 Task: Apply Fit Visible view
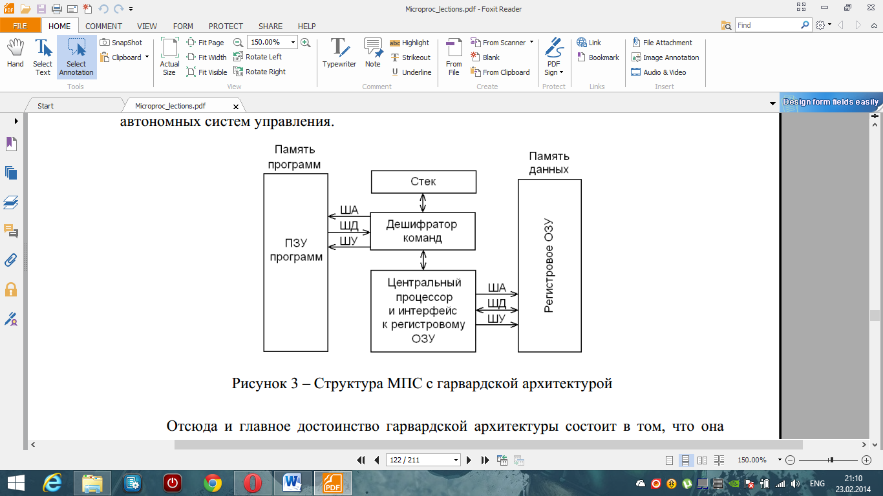coord(207,72)
